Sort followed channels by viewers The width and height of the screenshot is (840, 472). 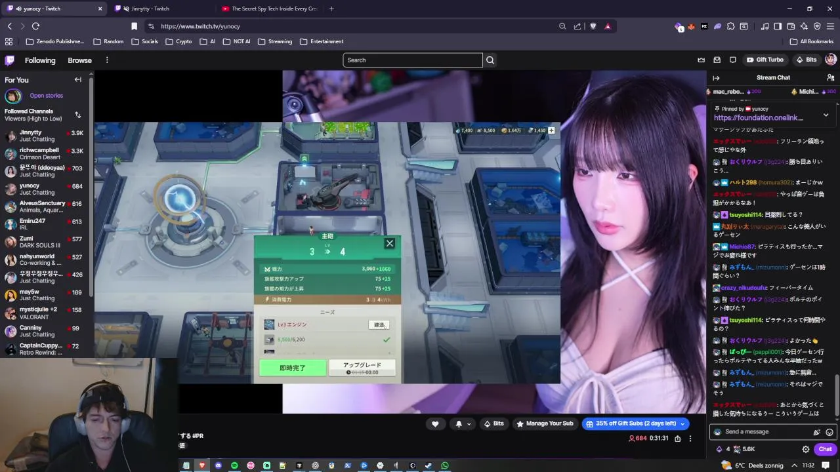[77, 115]
